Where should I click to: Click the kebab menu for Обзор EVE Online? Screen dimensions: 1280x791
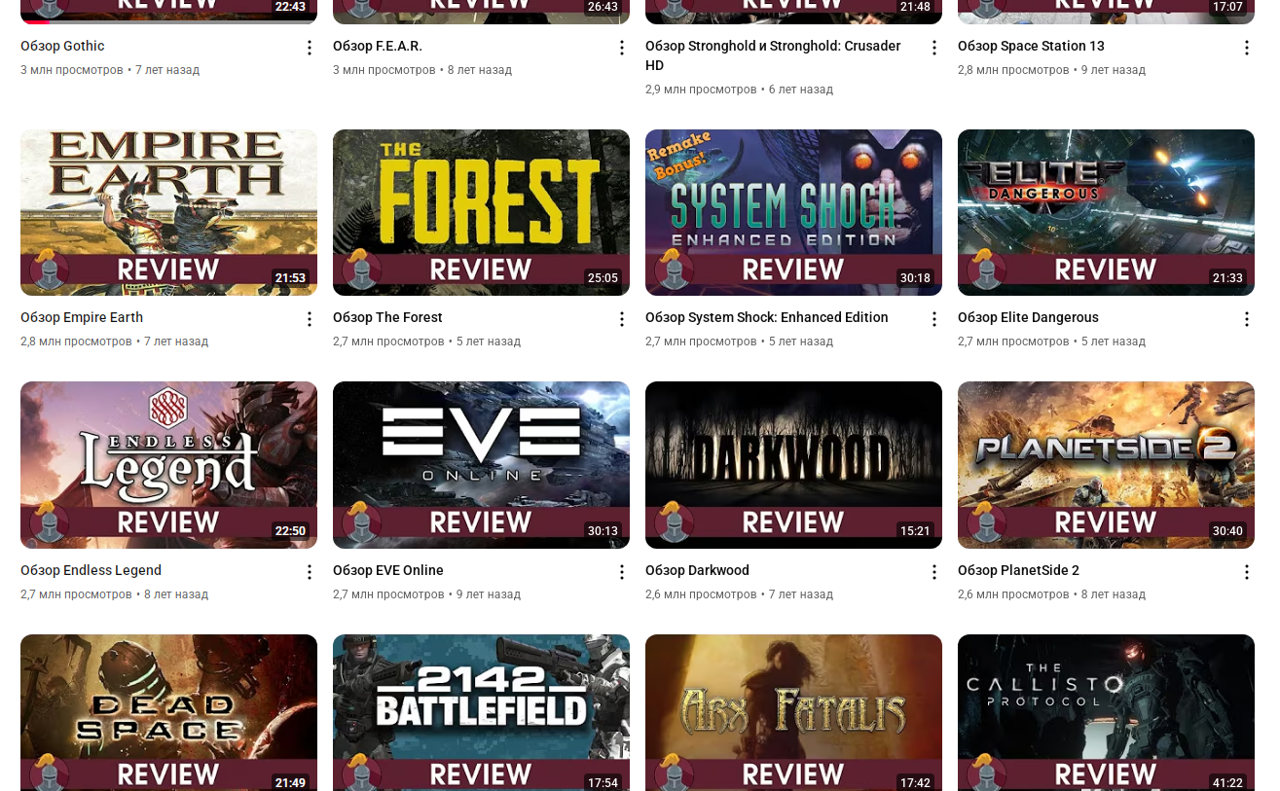click(622, 572)
